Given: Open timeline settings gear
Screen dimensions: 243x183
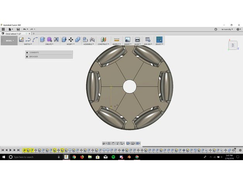Looking at the screenshot, I should pos(240,150).
